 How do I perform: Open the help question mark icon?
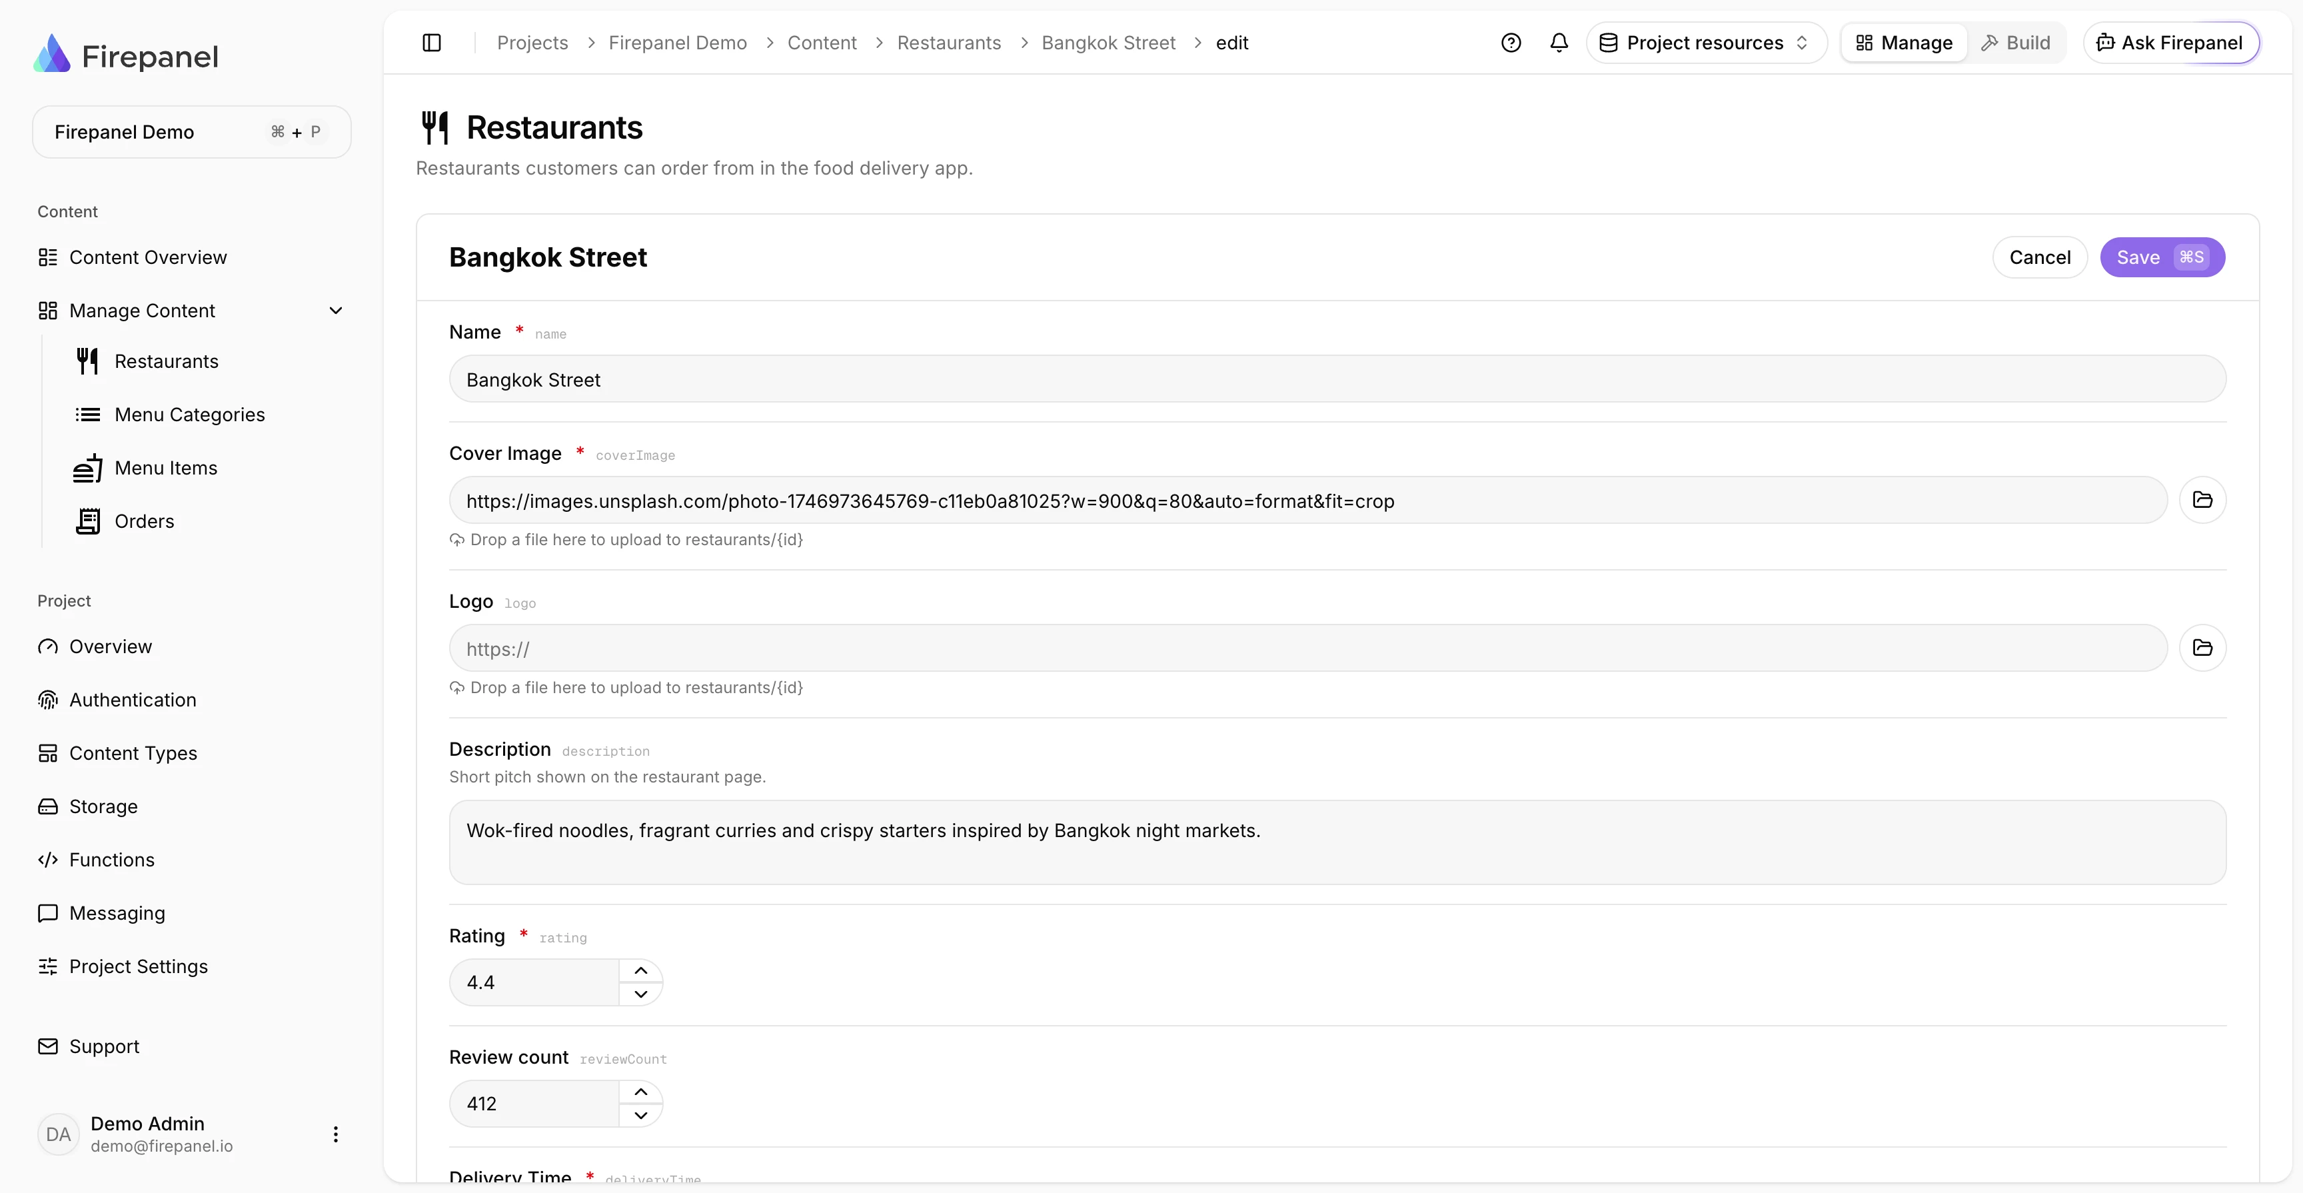(x=1511, y=43)
